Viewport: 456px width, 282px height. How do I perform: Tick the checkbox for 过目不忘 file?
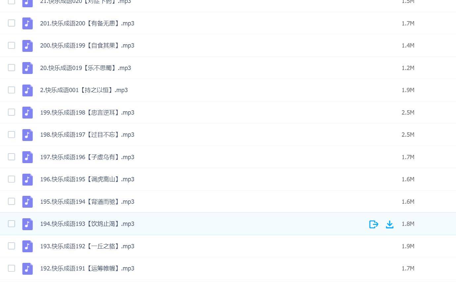tap(12, 134)
